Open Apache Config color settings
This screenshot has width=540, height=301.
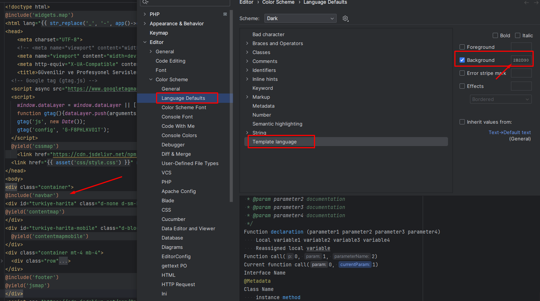pyautogui.click(x=178, y=191)
